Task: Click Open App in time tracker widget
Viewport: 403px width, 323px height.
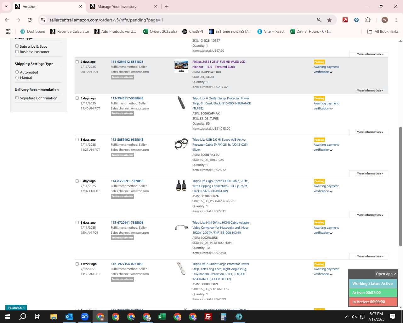Action: point(386,274)
